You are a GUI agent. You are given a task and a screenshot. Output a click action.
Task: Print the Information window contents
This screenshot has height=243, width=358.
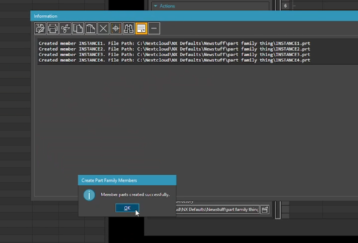coord(53,28)
